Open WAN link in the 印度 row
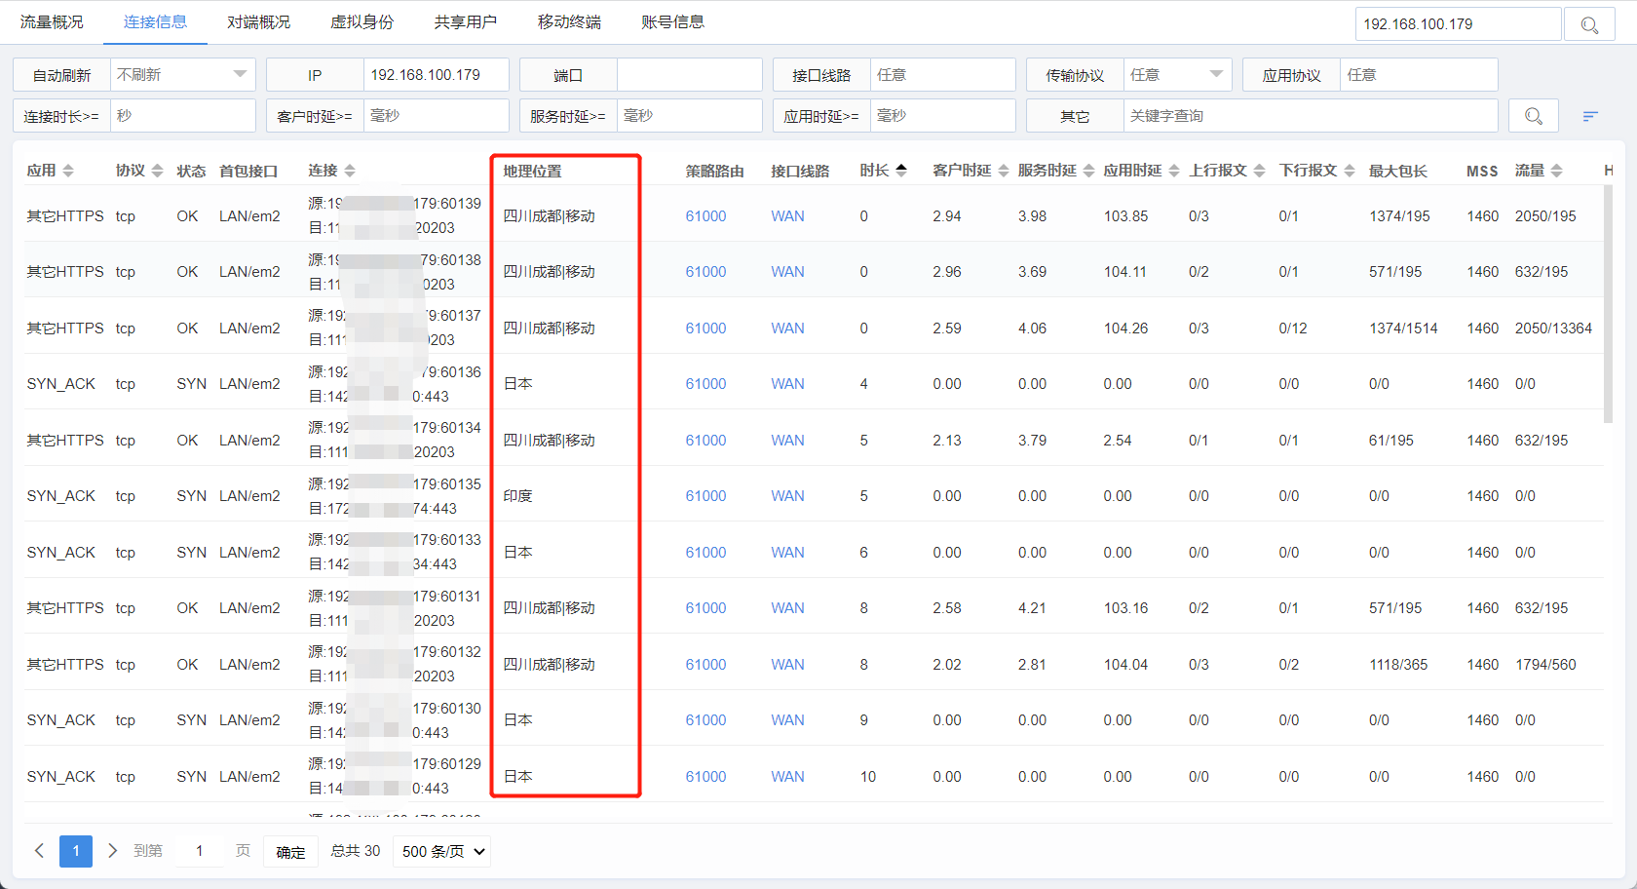The height and width of the screenshot is (889, 1637). pyautogui.click(x=787, y=496)
